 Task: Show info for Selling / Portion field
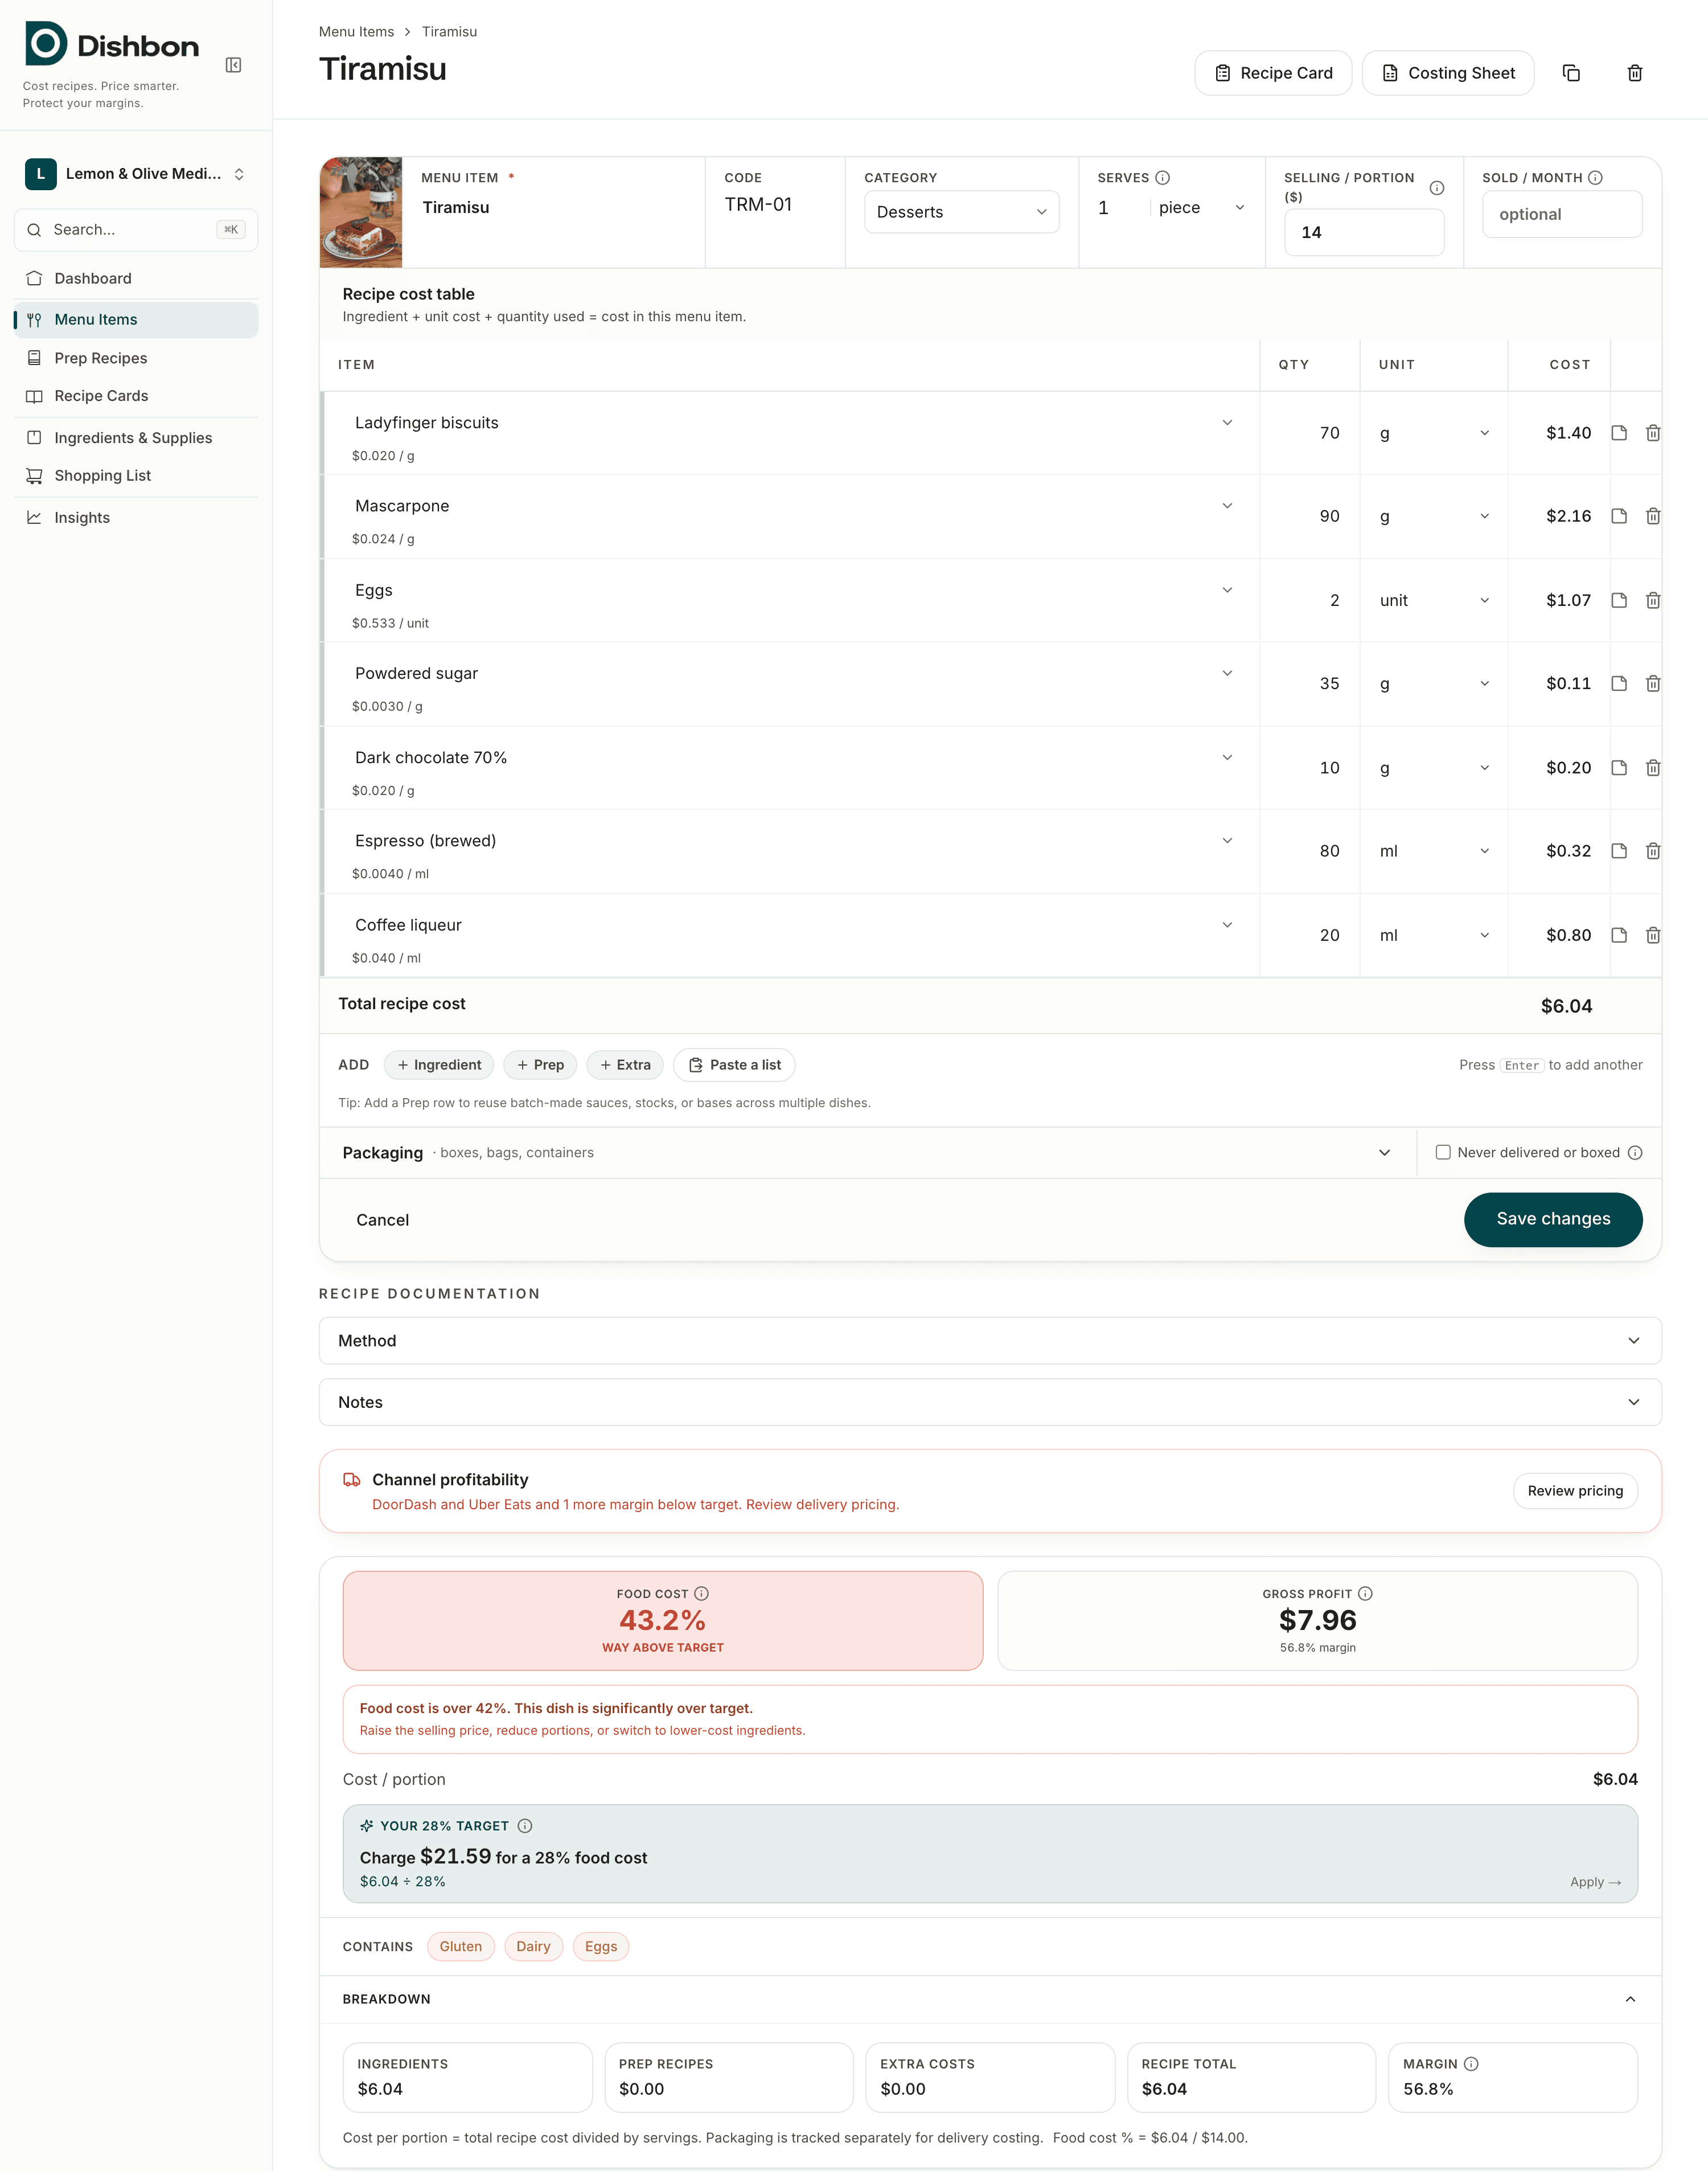pos(1436,188)
